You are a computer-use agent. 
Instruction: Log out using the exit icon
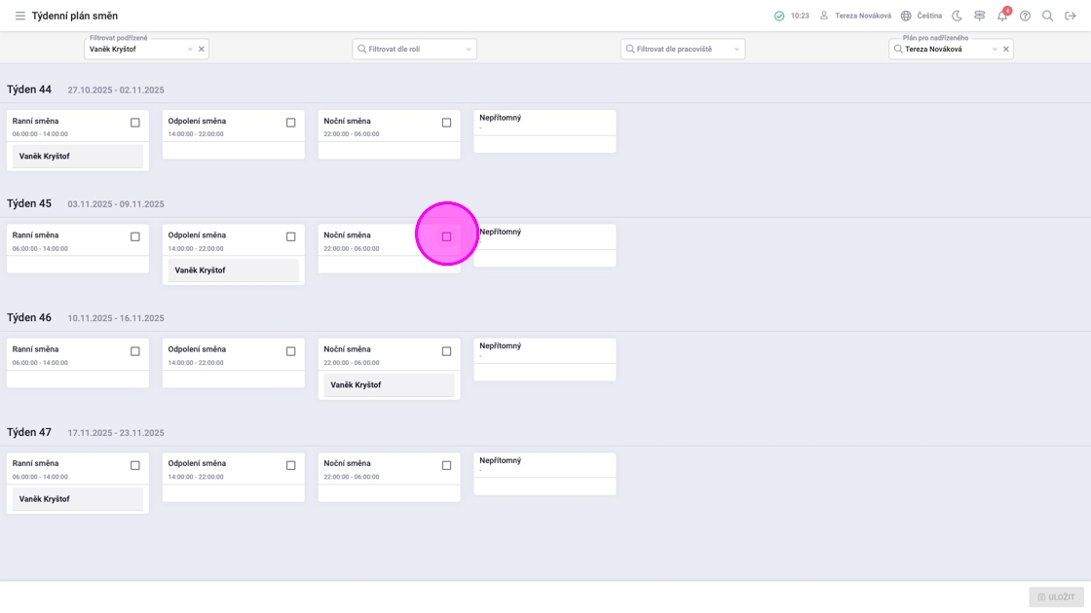[x=1070, y=16]
